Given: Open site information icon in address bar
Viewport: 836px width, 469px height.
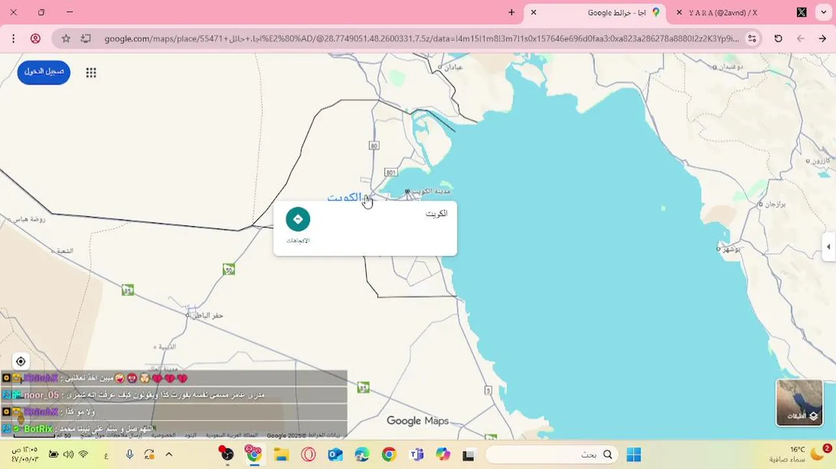Looking at the screenshot, I should (752, 38).
